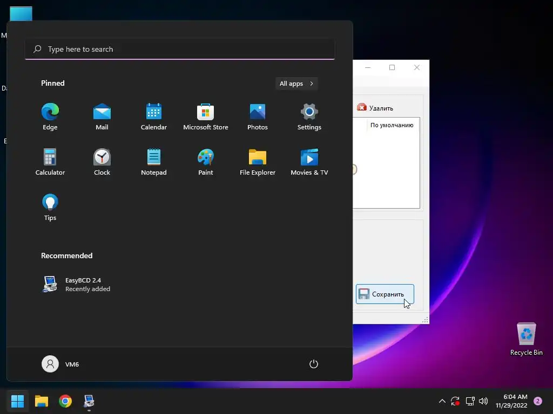This screenshot has height=414, width=553.
Task: Open Settings from pinned apps
Action: [309, 116]
